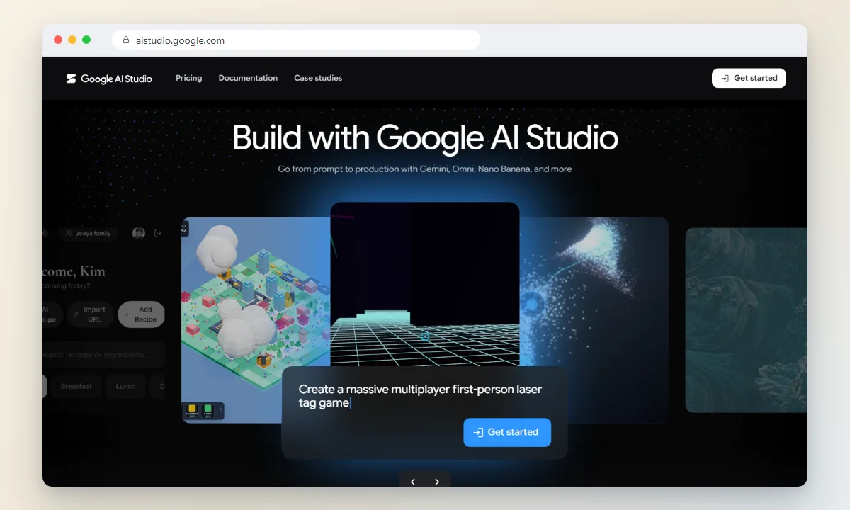Image resolution: width=850 pixels, height=510 pixels.
Task: Maximize the browser with the green button
Action: (x=86, y=40)
